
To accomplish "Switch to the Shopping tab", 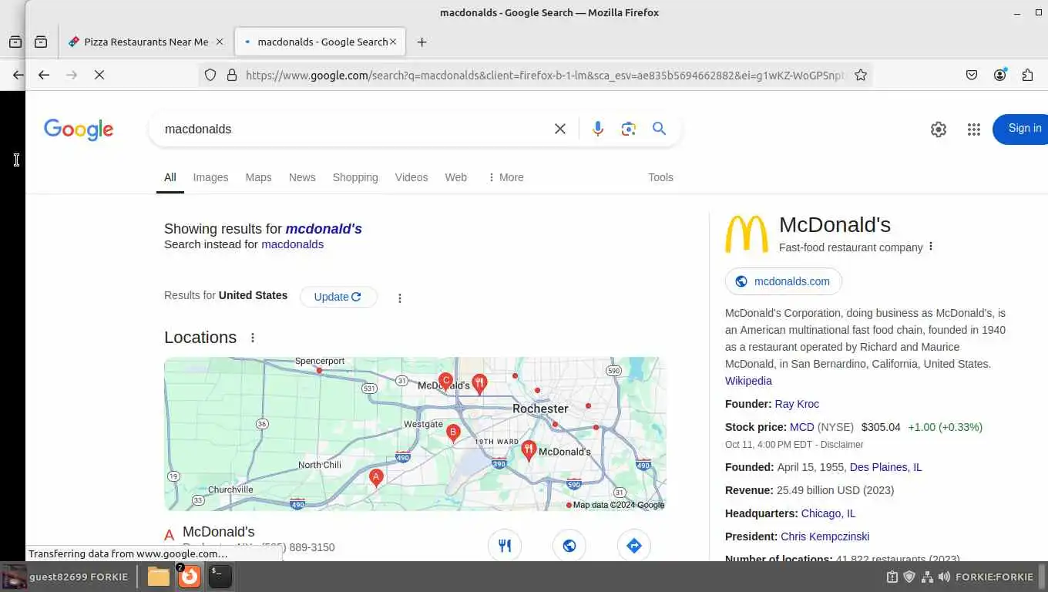I will [355, 177].
